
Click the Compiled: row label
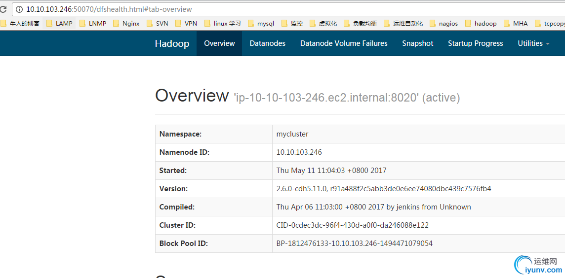tap(177, 207)
